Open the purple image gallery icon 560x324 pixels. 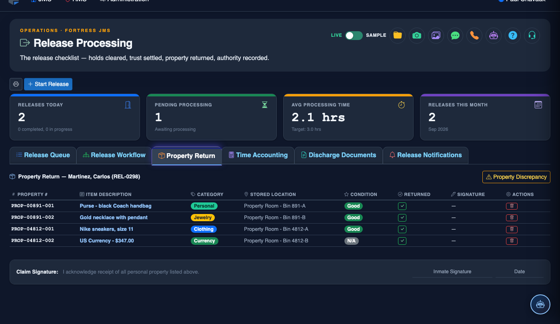(x=436, y=35)
